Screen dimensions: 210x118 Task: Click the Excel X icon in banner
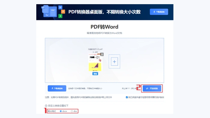click(x=60, y=16)
